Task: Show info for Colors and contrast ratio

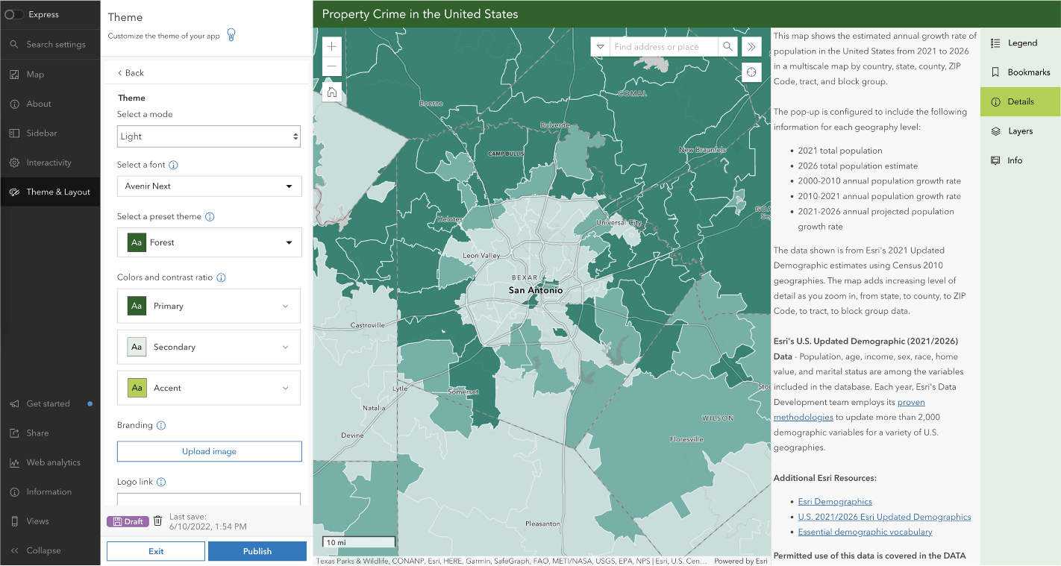Action: coord(222,277)
